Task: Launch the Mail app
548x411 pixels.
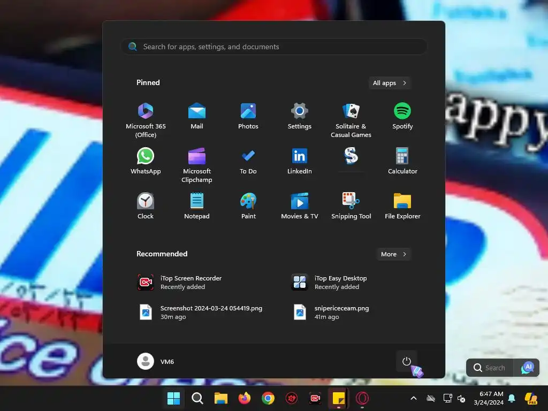Action: (x=197, y=116)
